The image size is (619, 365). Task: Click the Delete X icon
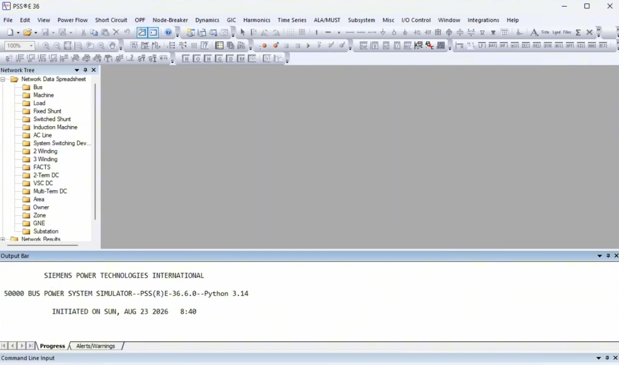click(x=116, y=33)
